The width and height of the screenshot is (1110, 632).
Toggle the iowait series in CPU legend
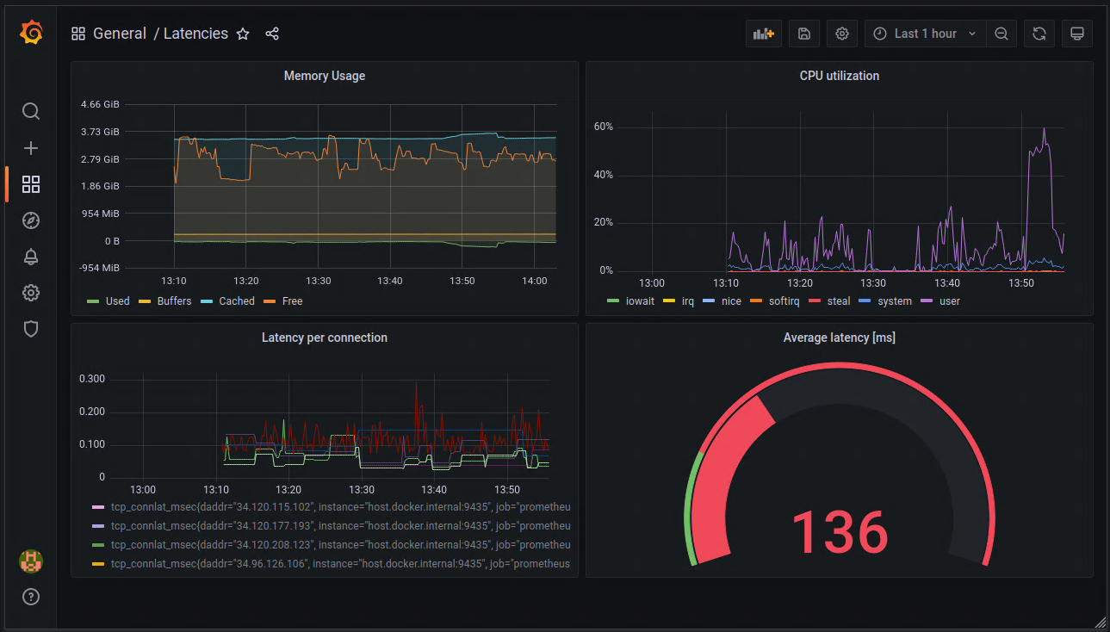coord(642,301)
